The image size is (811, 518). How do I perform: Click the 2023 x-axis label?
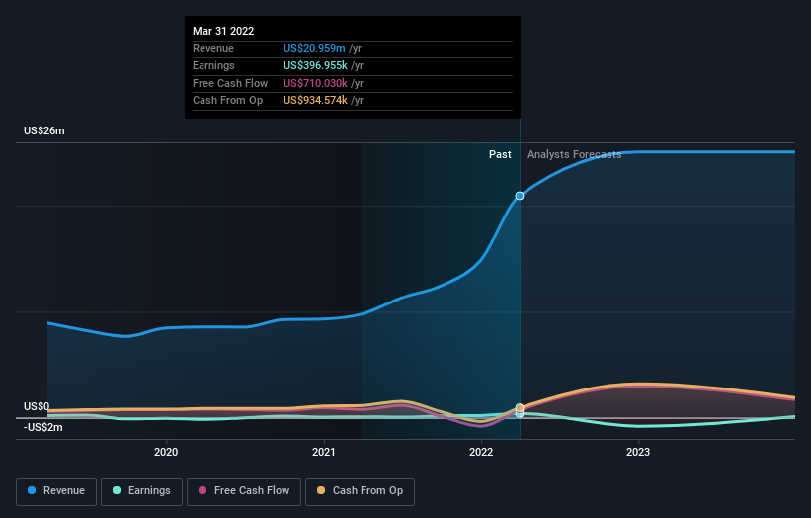(638, 452)
